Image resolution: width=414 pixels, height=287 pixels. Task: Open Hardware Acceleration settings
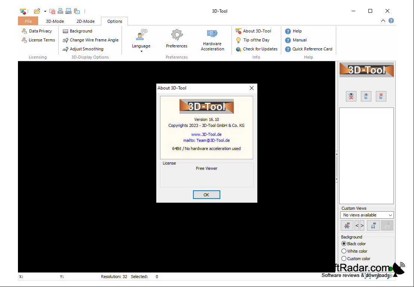pyautogui.click(x=212, y=40)
